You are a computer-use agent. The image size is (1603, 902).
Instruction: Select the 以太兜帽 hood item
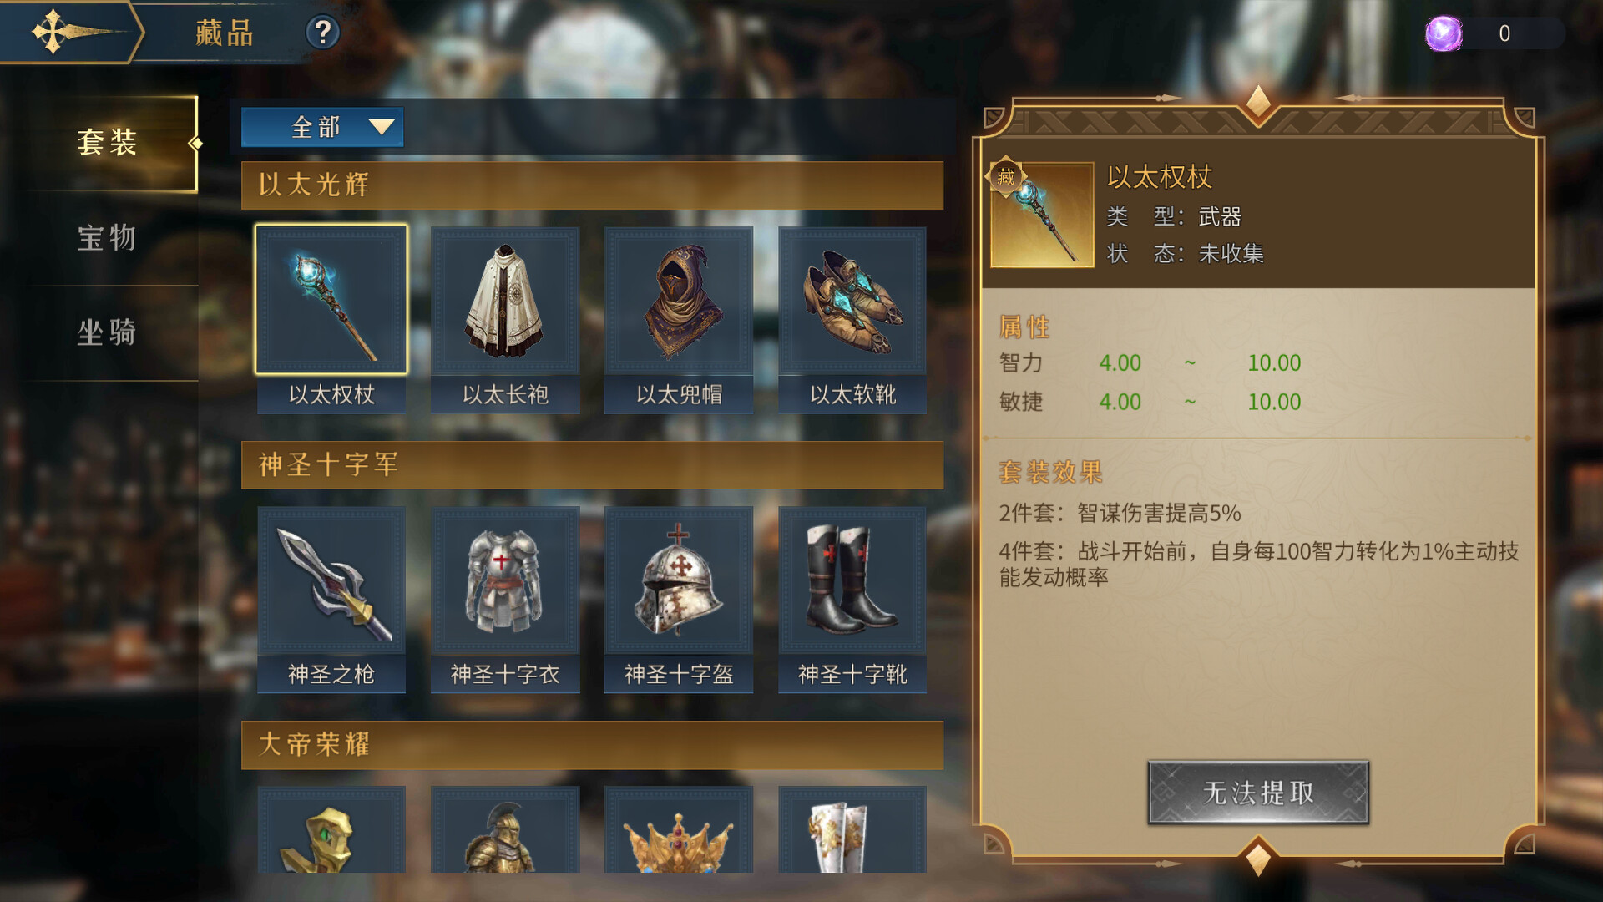coord(679,319)
